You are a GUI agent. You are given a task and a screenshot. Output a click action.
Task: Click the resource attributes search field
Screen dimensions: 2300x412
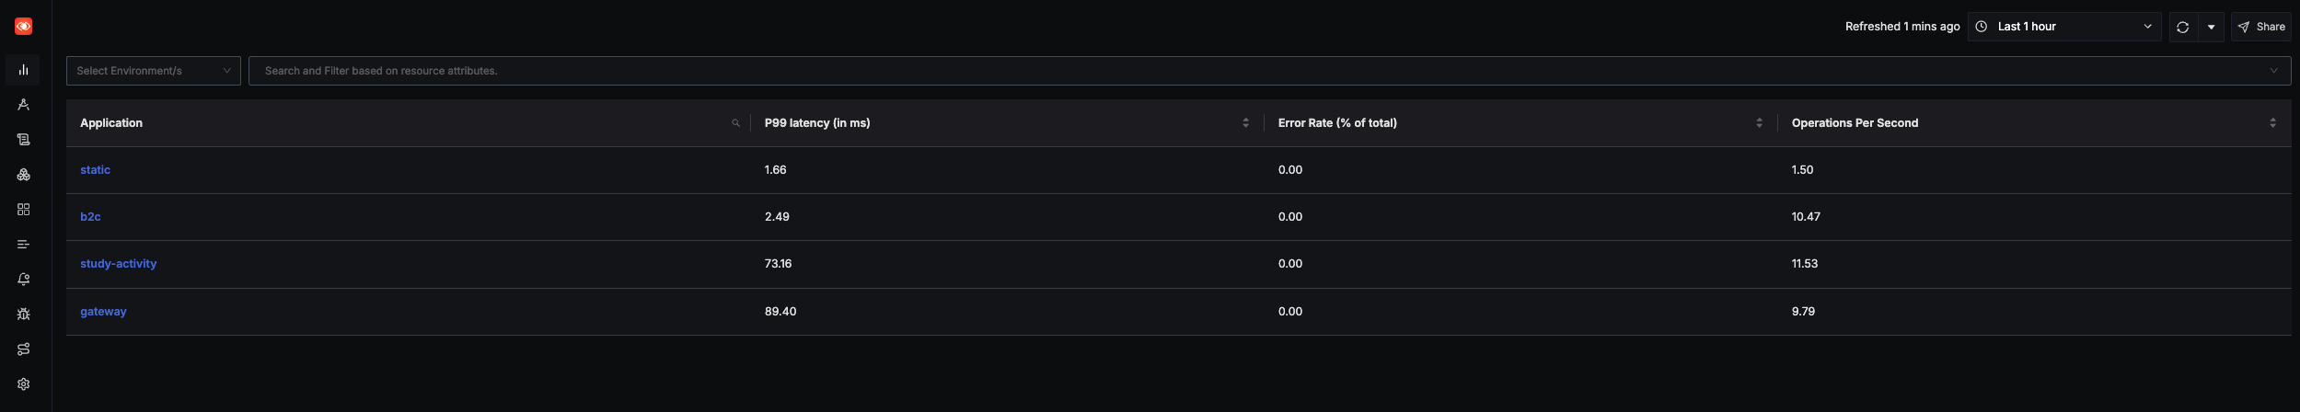[x=1269, y=71]
